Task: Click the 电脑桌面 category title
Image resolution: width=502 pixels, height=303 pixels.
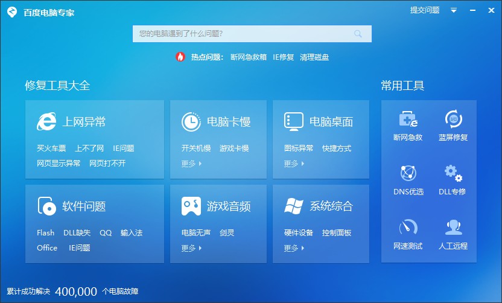Action: [x=331, y=122]
